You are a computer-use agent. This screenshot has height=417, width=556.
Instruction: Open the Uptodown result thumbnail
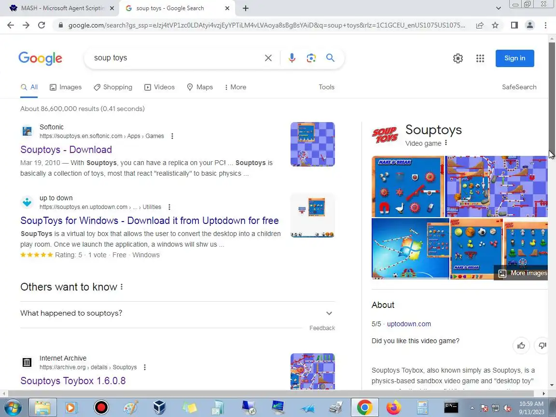coord(312,215)
